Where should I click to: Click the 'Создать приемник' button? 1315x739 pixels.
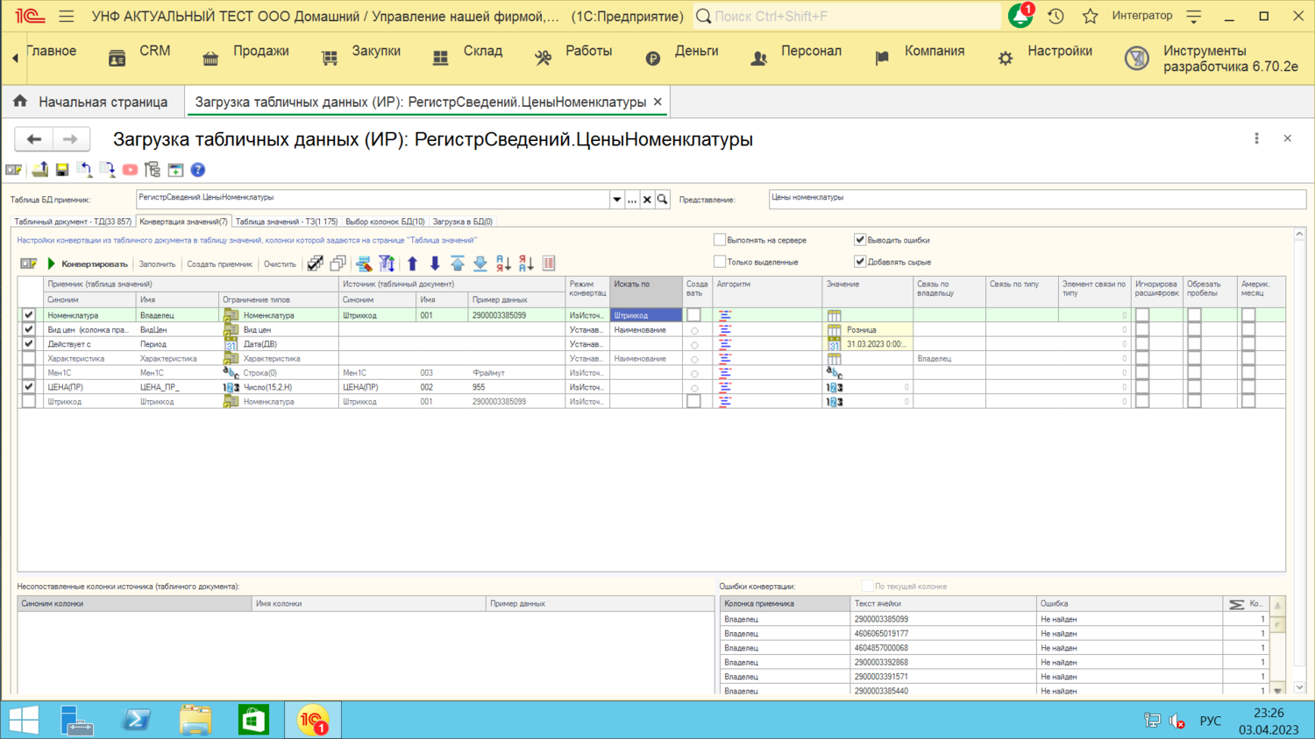click(x=219, y=264)
